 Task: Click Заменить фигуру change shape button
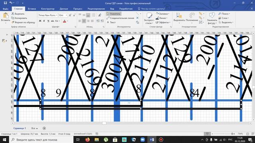[x=212, y=18]
